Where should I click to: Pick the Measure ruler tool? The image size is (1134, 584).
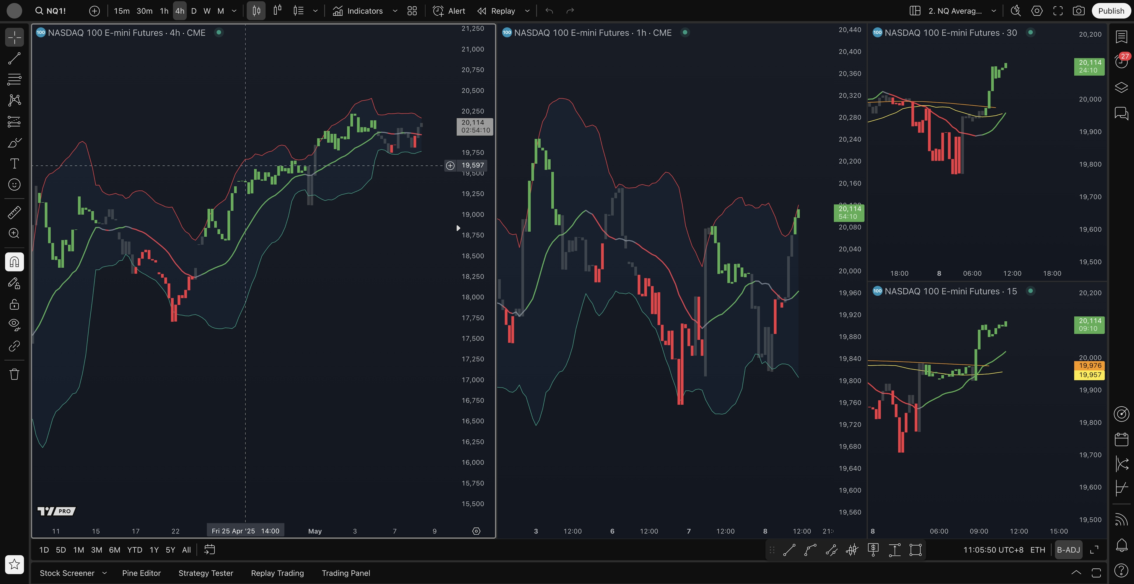point(14,212)
